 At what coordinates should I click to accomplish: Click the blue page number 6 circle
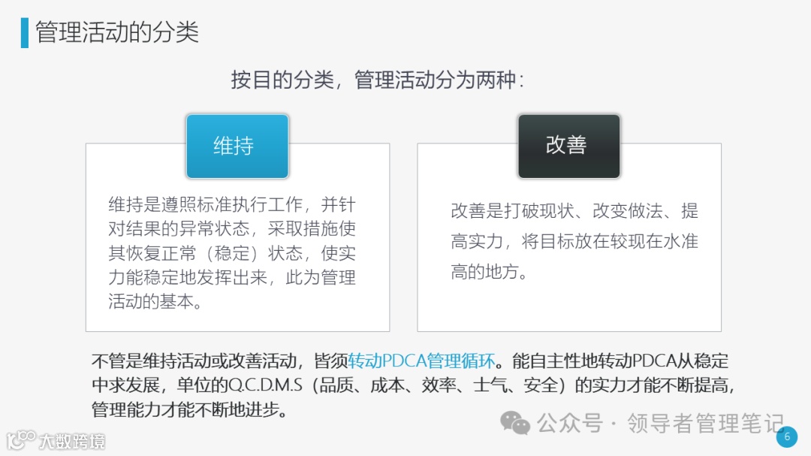tap(787, 437)
